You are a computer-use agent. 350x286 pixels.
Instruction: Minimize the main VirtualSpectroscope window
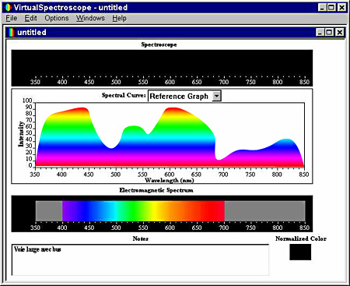(x=322, y=8)
